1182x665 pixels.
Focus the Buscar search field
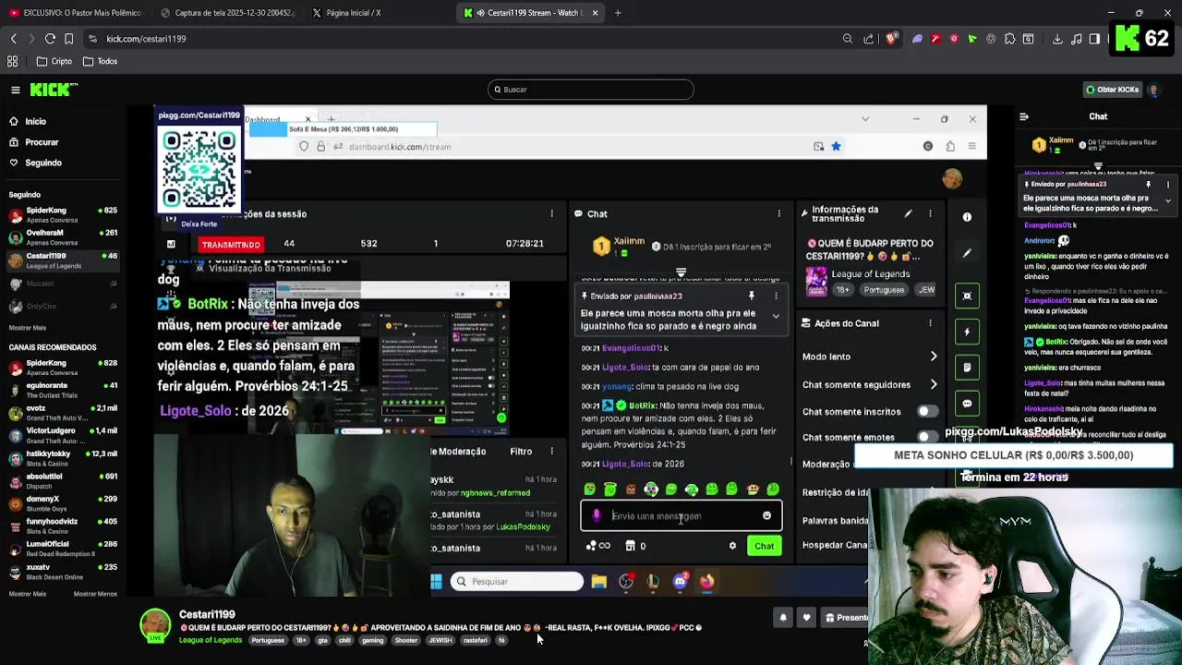[x=591, y=90]
